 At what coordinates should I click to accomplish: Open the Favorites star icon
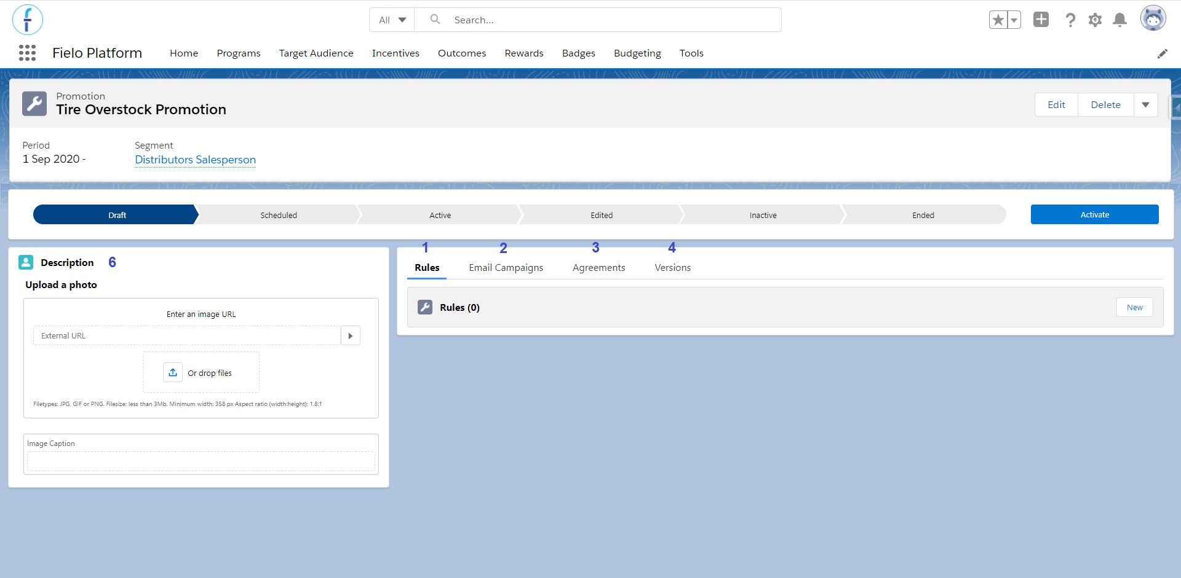(x=998, y=20)
